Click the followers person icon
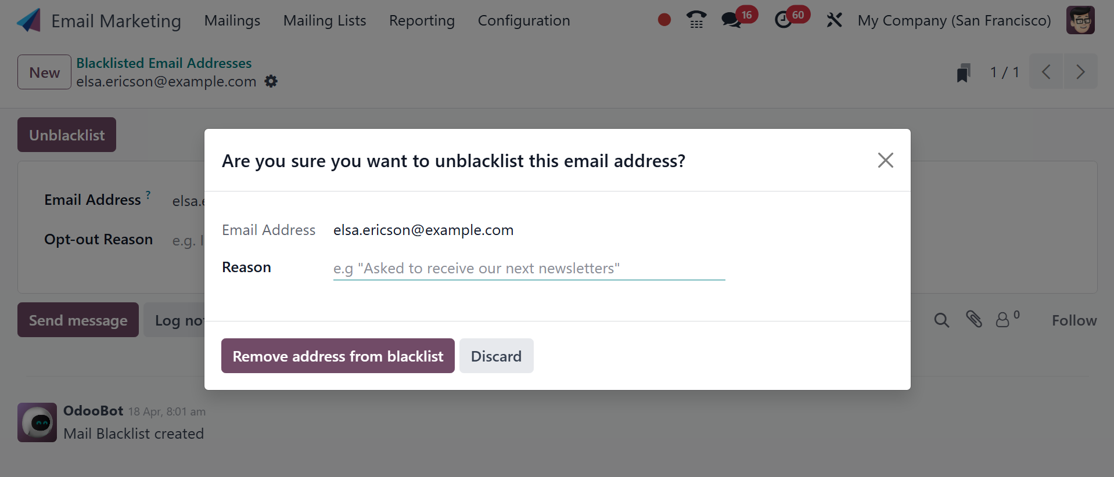This screenshot has height=477, width=1114. [x=1003, y=320]
